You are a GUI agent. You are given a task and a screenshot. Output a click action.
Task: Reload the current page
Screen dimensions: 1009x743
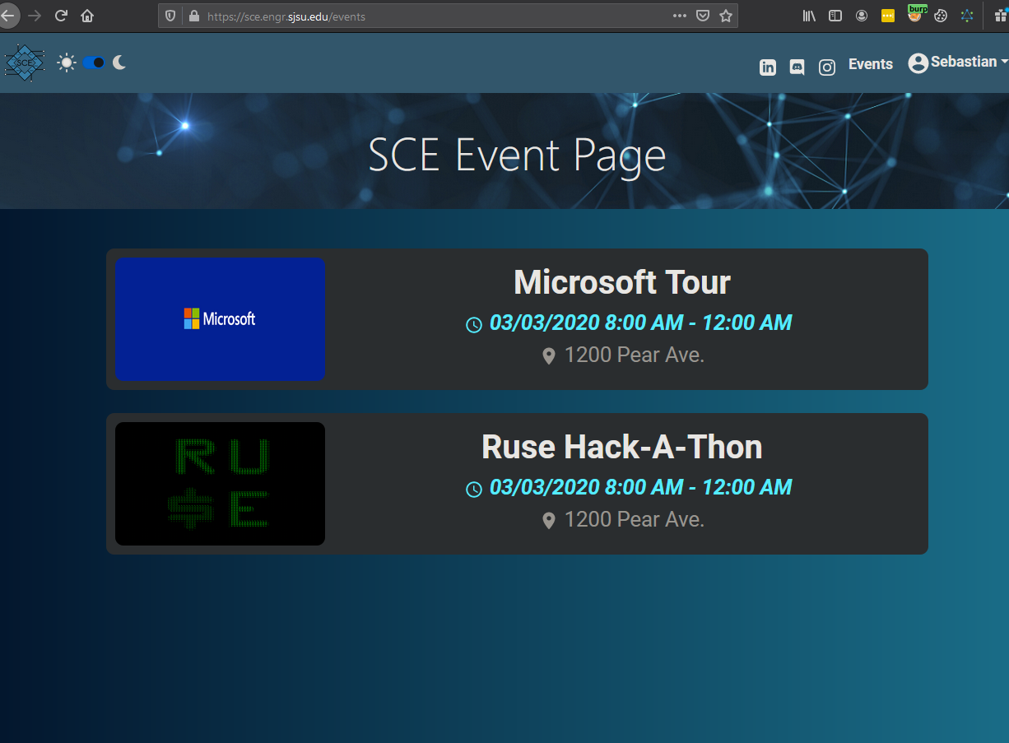(60, 16)
